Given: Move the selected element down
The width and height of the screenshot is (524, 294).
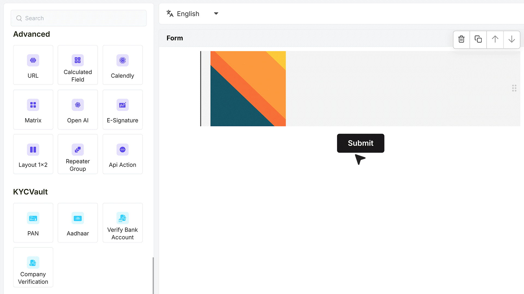Looking at the screenshot, I should coord(512,39).
